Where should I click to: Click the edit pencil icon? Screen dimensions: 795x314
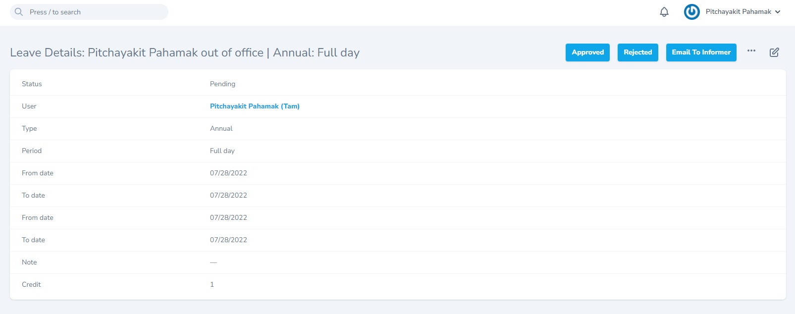[x=774, y=52]
